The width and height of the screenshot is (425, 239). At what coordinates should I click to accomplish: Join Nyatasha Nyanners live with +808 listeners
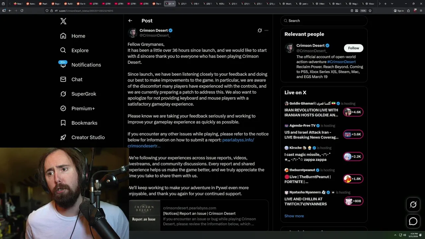(x=353, y=201)
